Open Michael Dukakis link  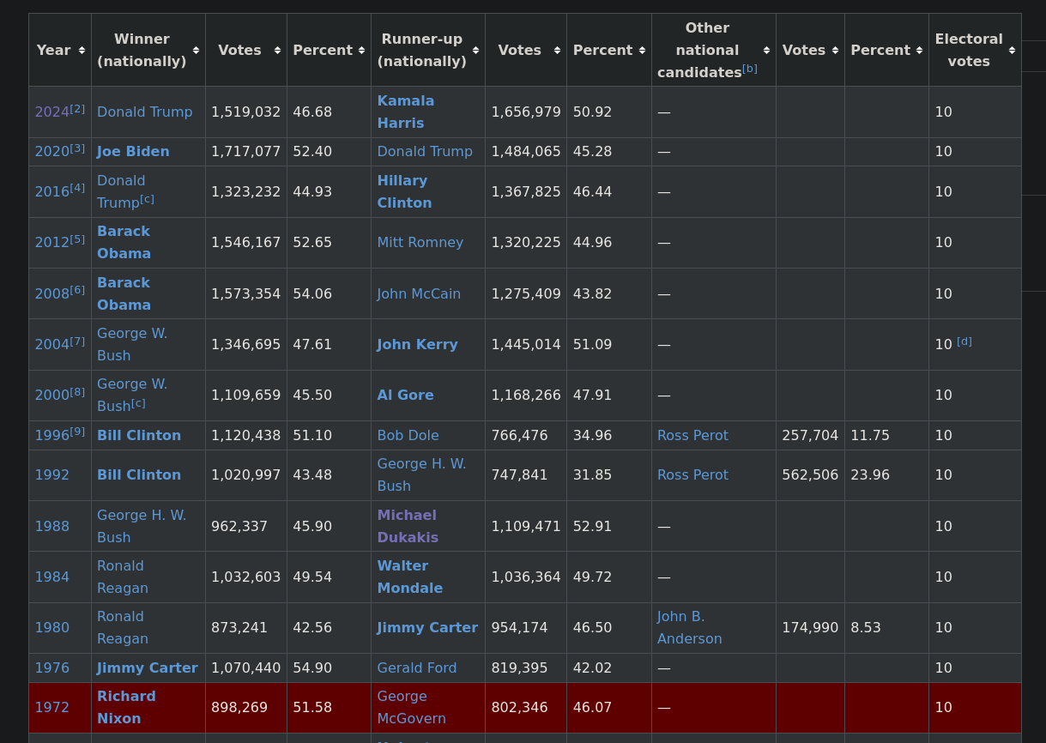(408, 527)
